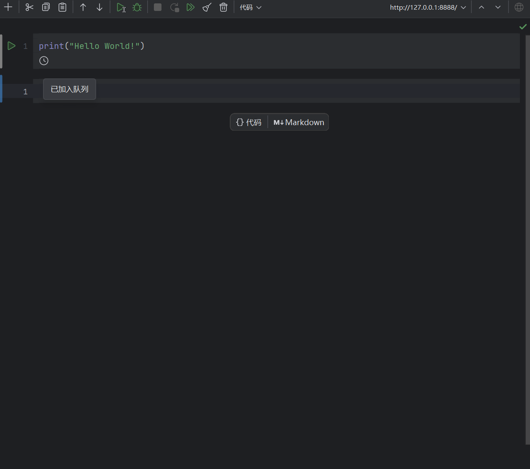The width and height of the screenshot is (530, 469).
Task: Click the 已加入队列 tooltip
Action: point(70,89)
